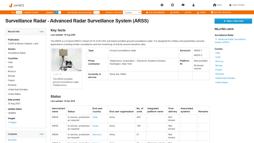The width and height of the screenshot is (254, 143).
Task: Click Morocco in Related Links Country
Action: (x=219, y=61)
